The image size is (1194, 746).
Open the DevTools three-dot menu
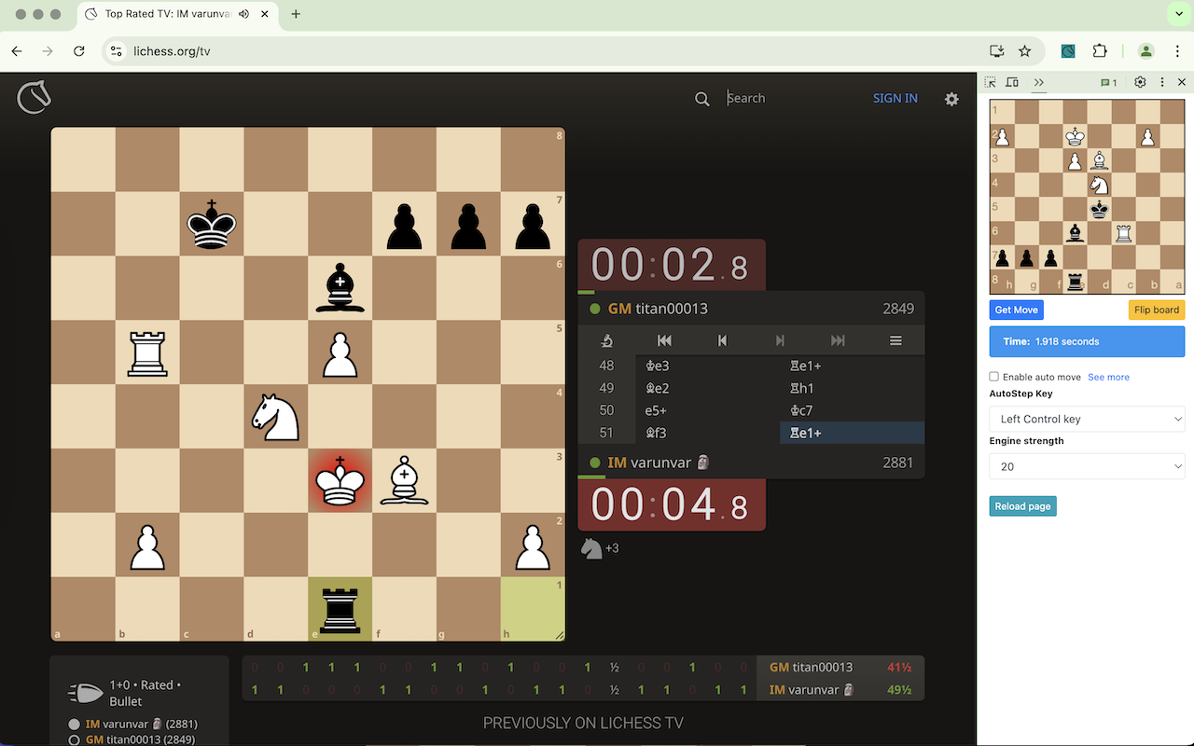pyautogui.click(x=1160, y=82)
